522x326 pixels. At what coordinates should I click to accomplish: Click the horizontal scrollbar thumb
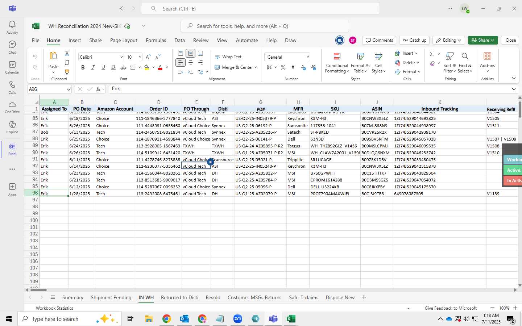pos(38,290)
